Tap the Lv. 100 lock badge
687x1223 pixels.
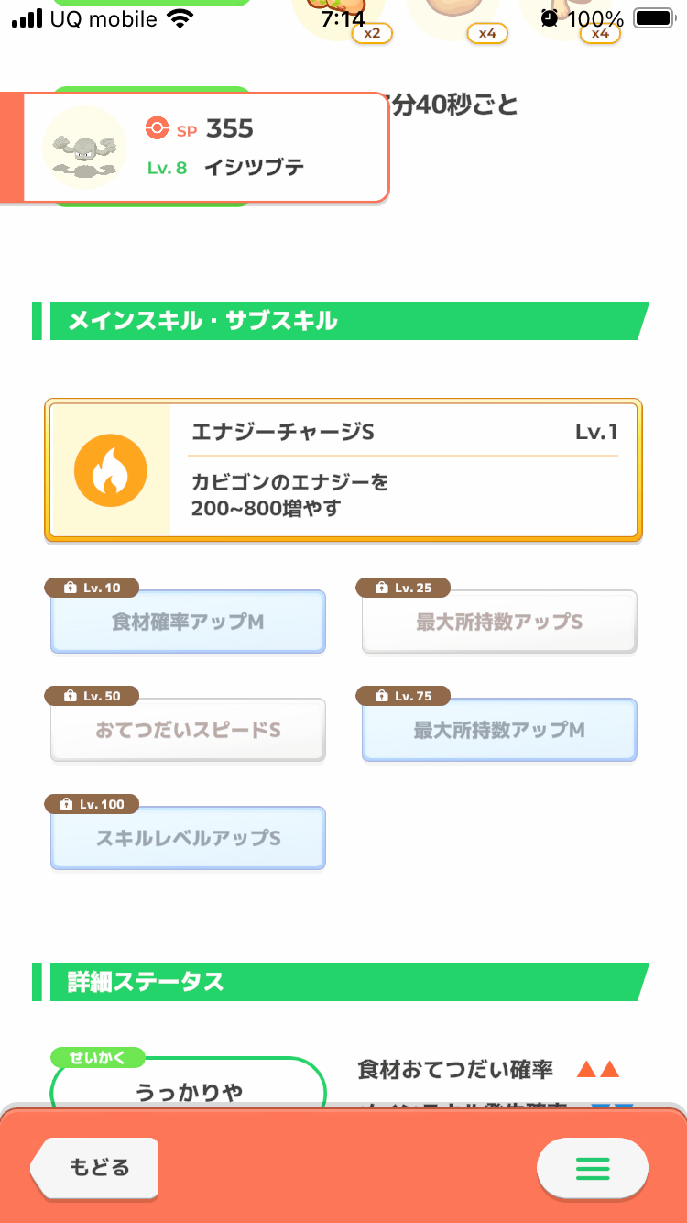pyautogui.click(x=92, y=804)
